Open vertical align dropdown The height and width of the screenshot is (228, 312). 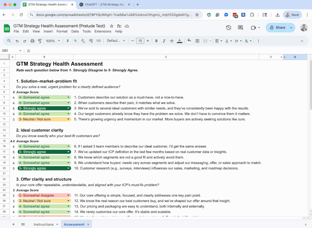(229, 41)
